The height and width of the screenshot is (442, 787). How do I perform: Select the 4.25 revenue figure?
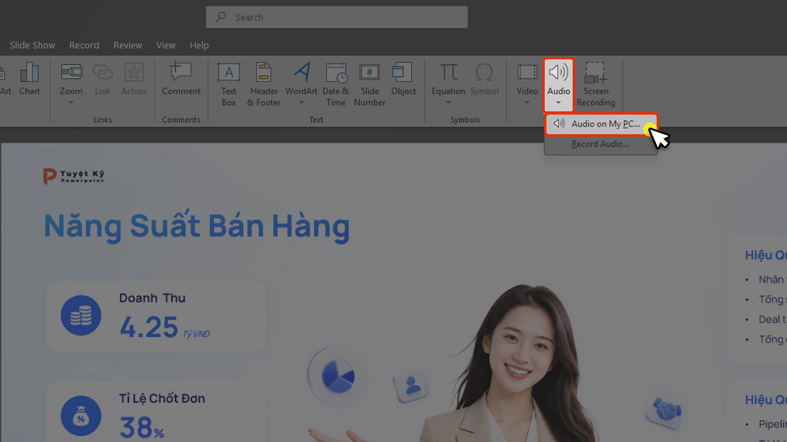point(149,327)
